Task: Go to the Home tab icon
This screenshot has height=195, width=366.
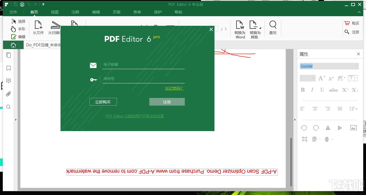Action: [x=13, y=45]
